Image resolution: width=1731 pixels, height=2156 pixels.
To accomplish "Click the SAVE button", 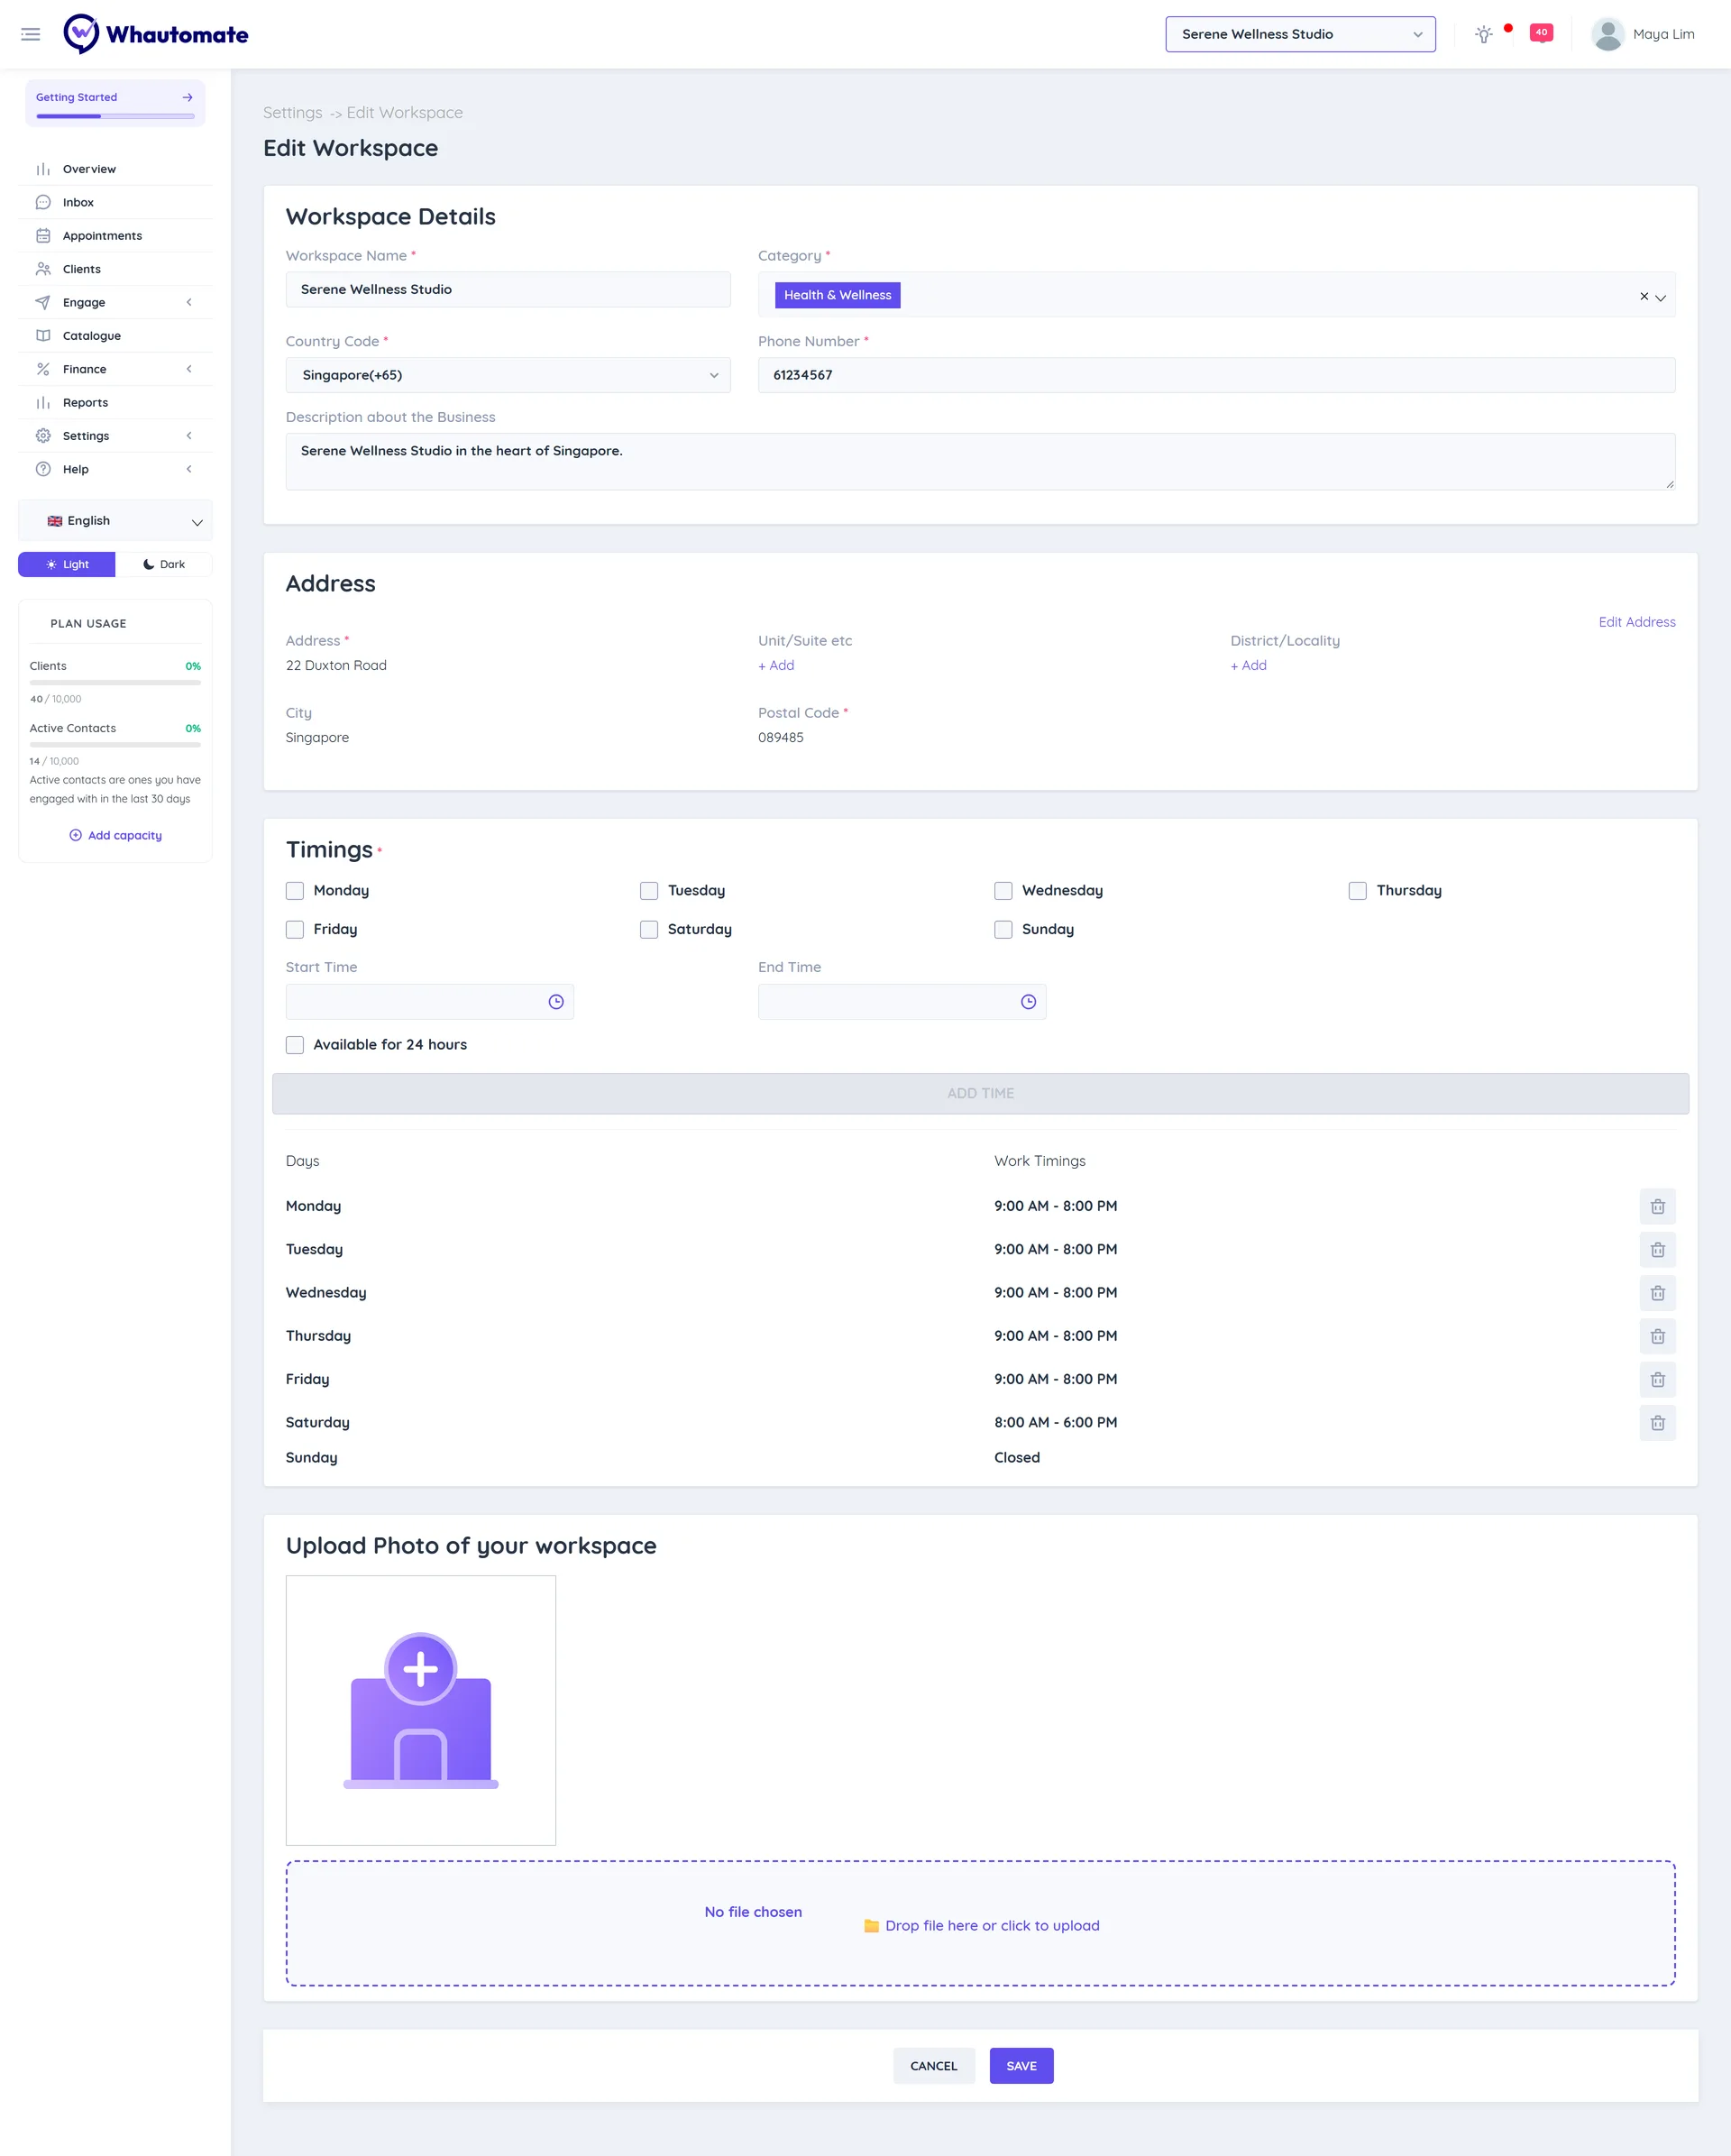I will click(1021, 2066).
